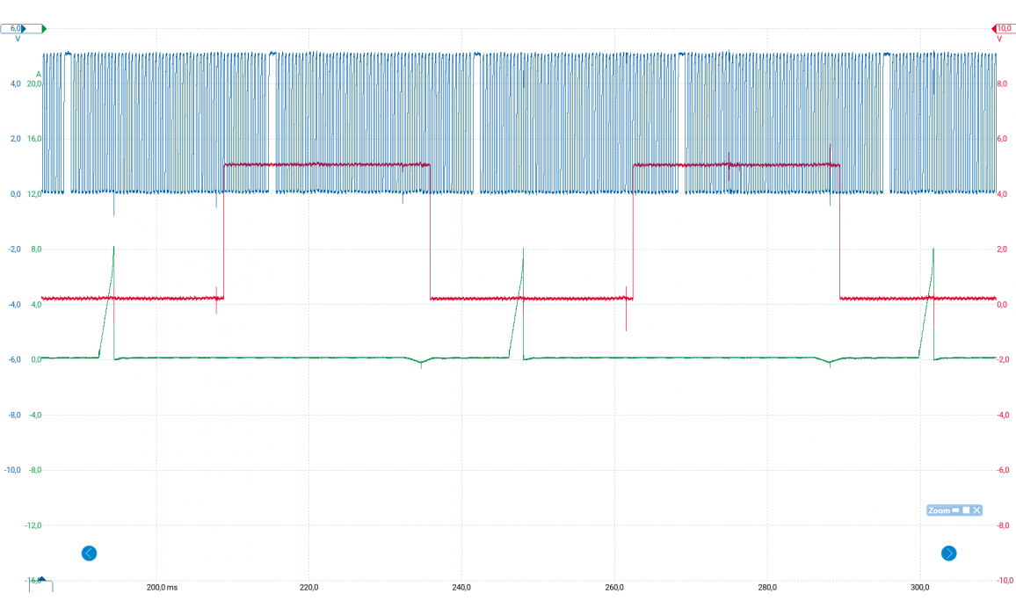Click the blue -10,0 axis value
Screen dimensions: 1016x615
pos(12,470)
